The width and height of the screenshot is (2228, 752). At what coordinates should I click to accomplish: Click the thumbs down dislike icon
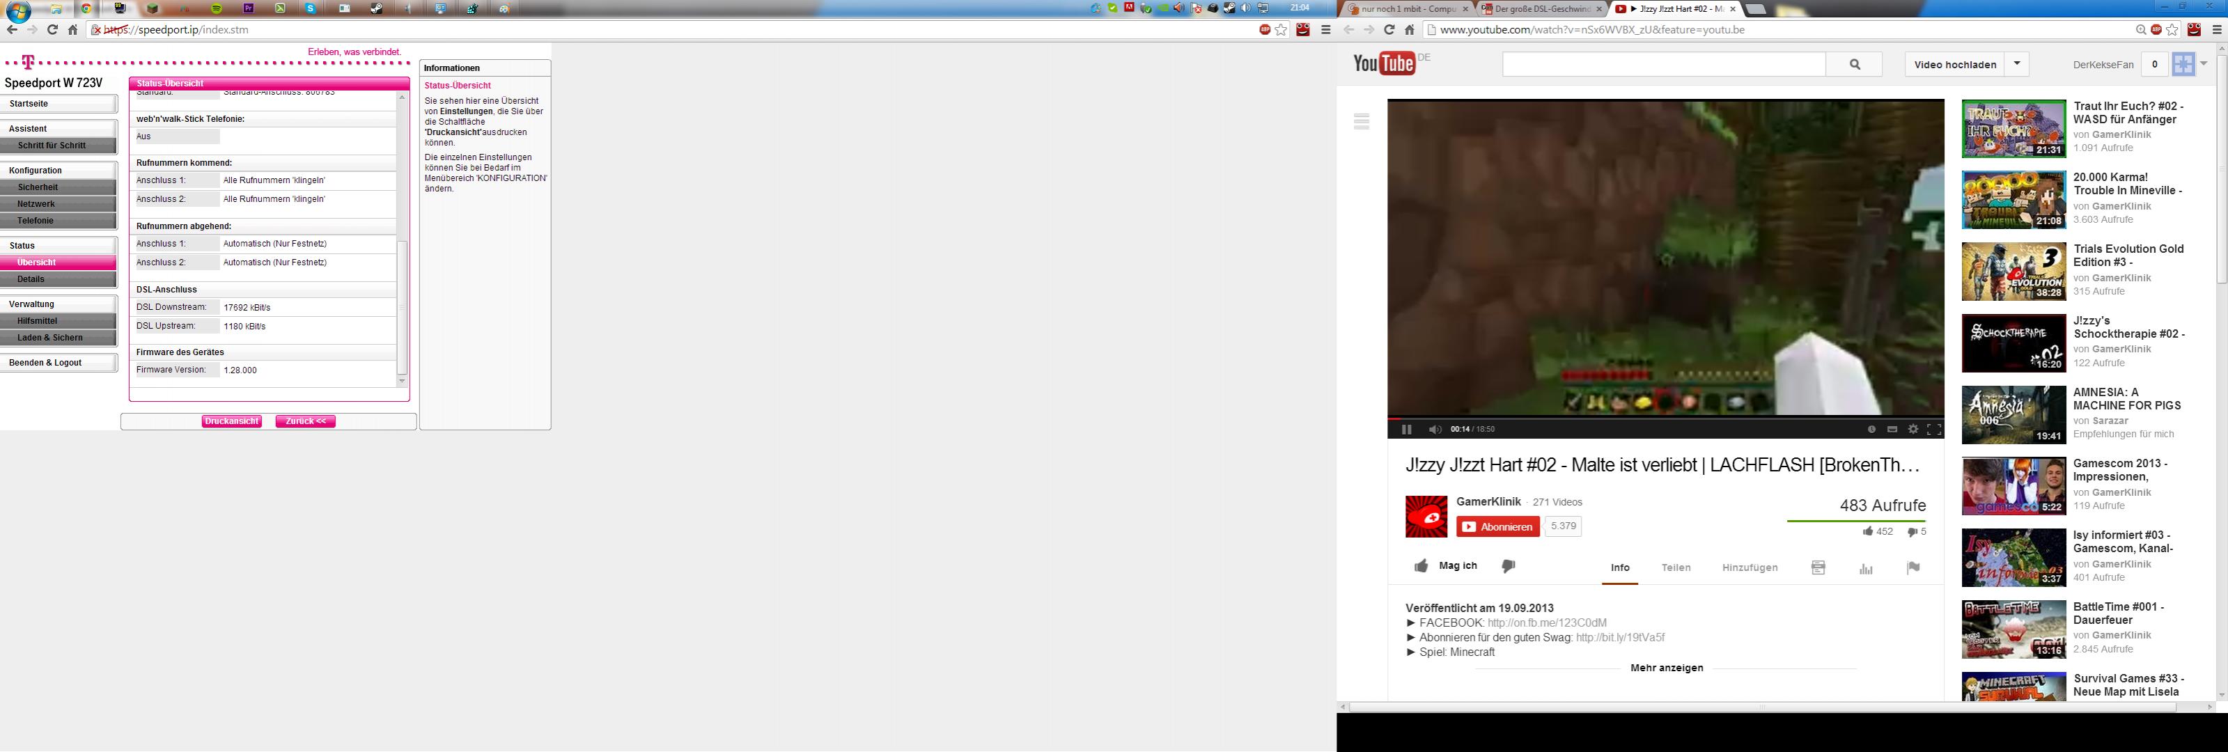(1509, 566)
